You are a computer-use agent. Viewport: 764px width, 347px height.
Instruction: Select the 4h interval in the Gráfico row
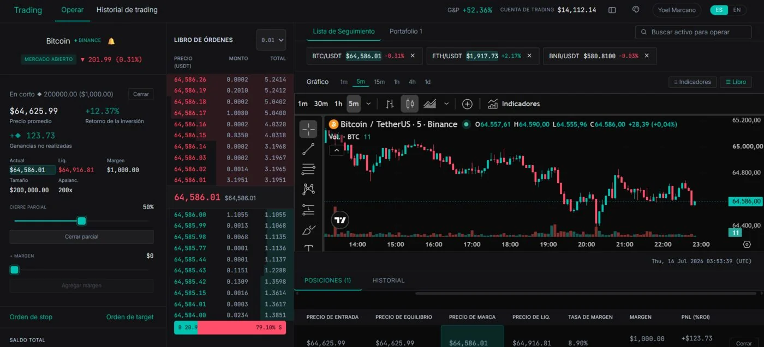tap(412, 82)
